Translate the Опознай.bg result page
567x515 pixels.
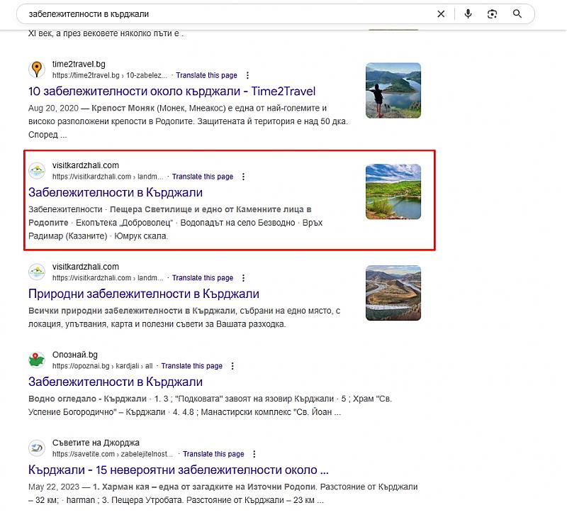(191, 366)
